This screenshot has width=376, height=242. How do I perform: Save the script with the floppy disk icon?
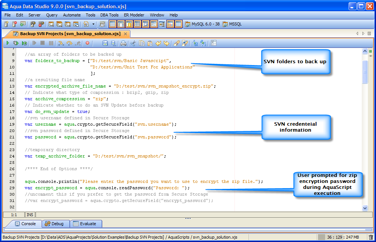tap(105, 43)
